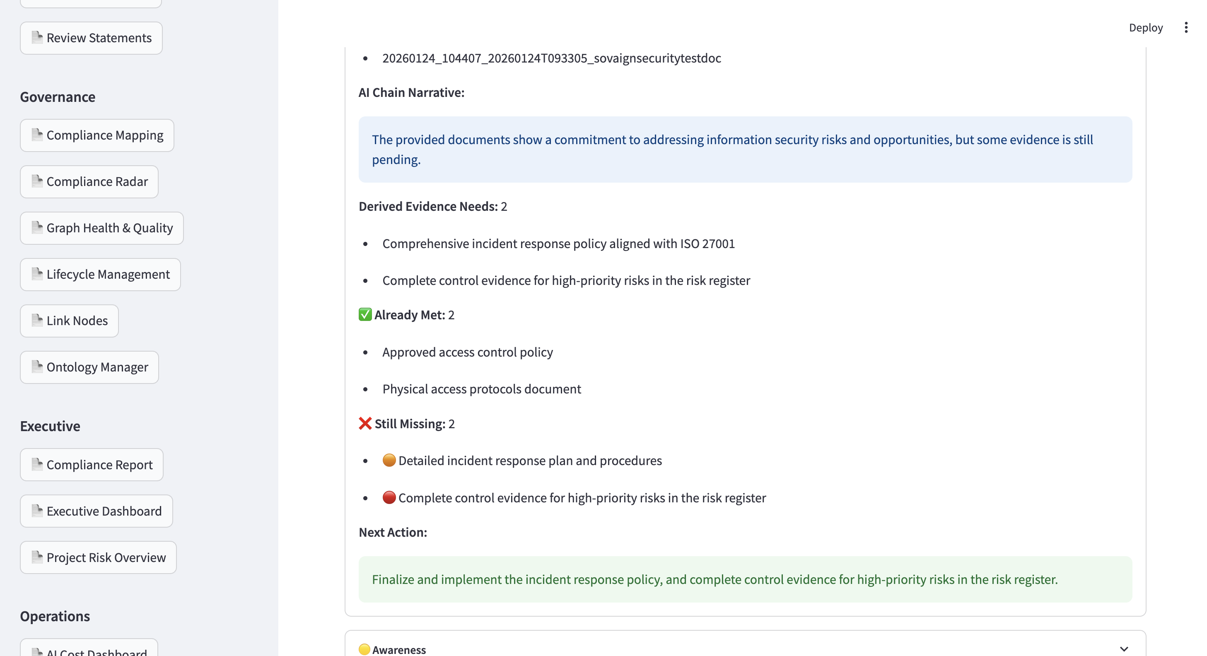Click the Compliance Radar page icon
The width and height of the screenshot is (1207, 656).
point(36,181)
